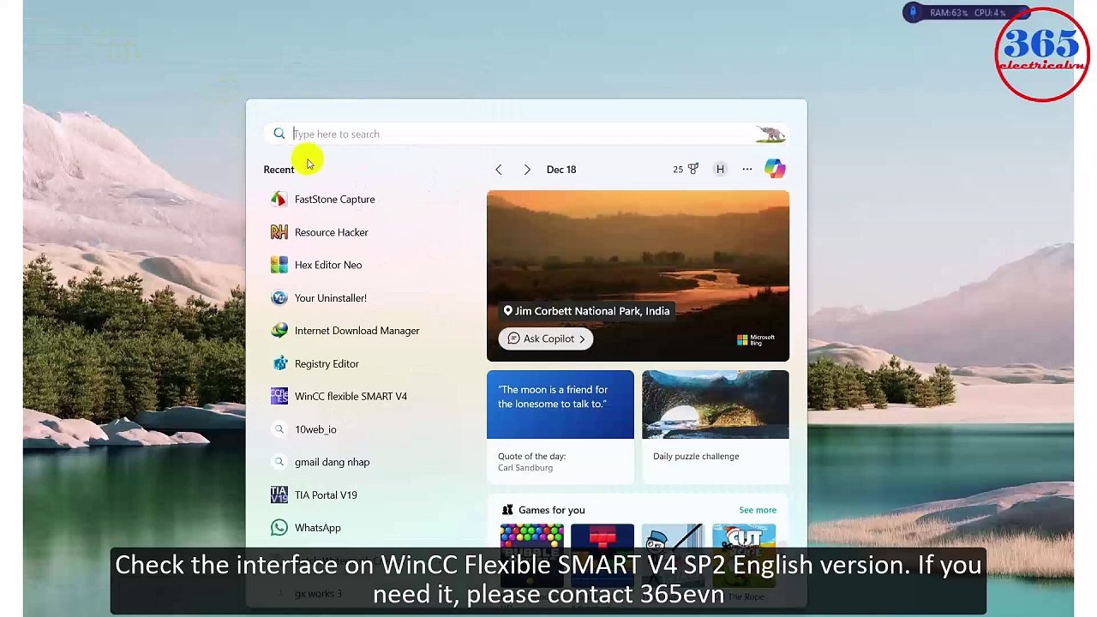Open the three-dot more options menu
Viewport: 1097px width, 617px height.
coord(747,169)
